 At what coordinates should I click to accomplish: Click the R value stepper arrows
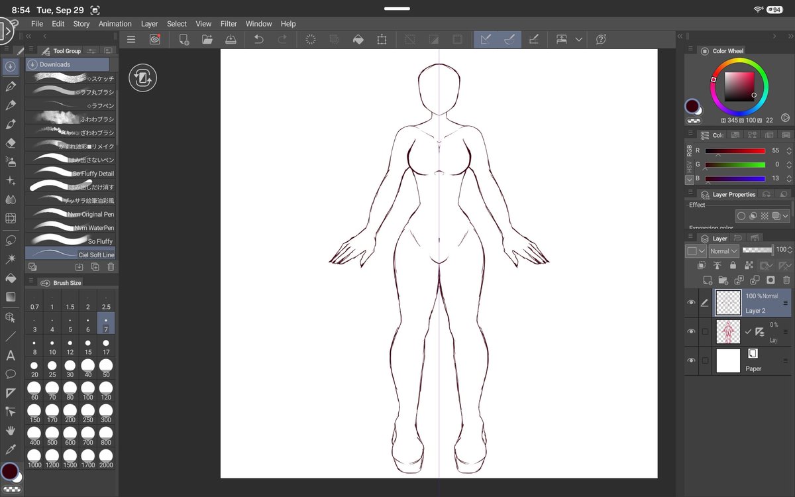click(789, 151)
